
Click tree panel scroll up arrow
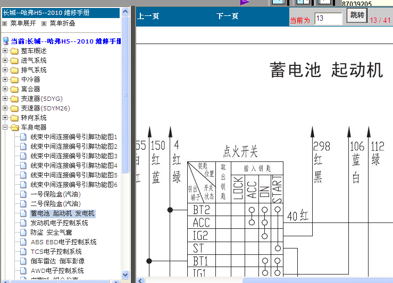click(125, 11)
